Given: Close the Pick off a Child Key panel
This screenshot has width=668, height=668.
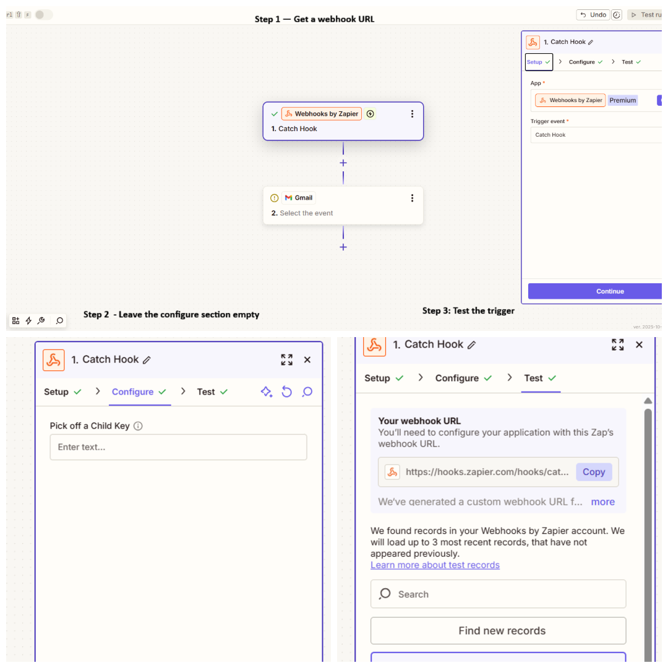Looking at the screenshot, I should (x=307, y=359).
